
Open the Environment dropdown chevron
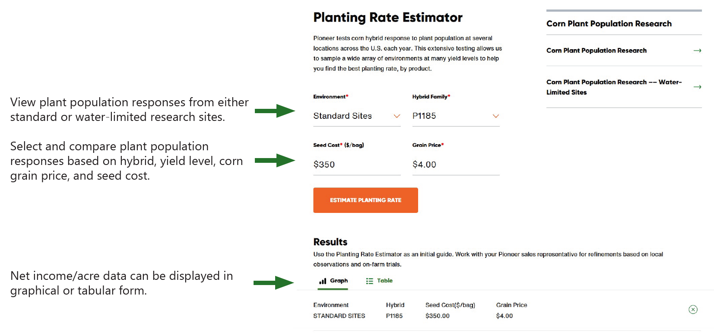396,116
